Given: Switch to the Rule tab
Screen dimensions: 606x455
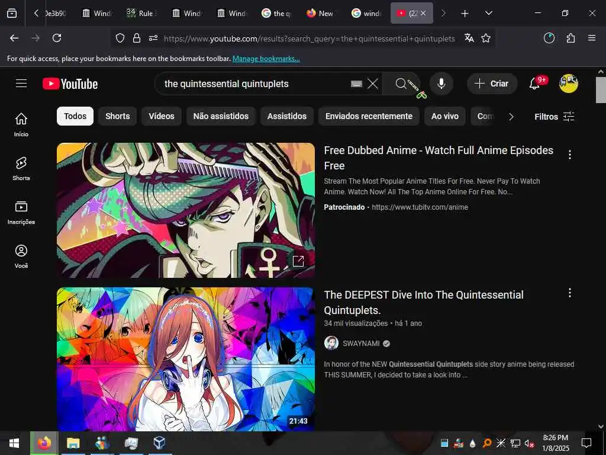Looking at the screenshot, I should pos(141,13).
